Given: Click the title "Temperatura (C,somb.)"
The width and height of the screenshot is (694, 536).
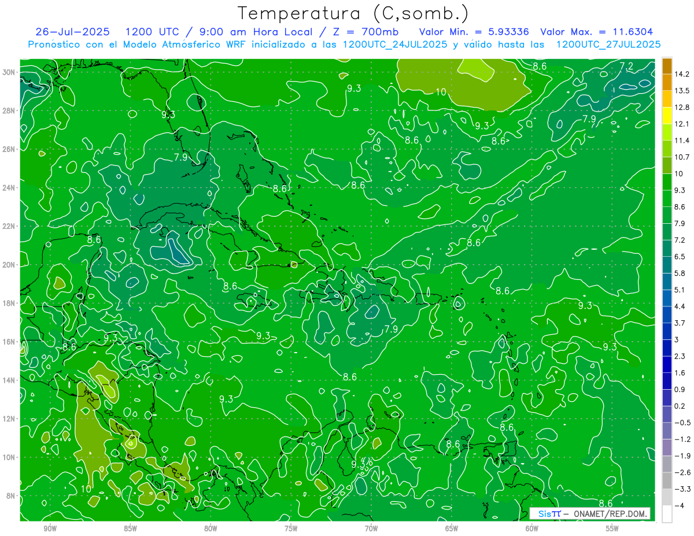Looking at the screenshot, I should click(353, 13).
